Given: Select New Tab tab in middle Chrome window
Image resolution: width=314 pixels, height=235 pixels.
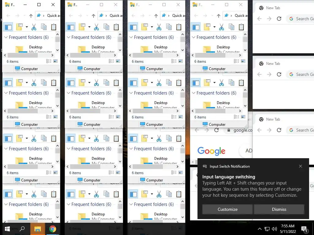Looking at the screenshot, I should 273,64.
